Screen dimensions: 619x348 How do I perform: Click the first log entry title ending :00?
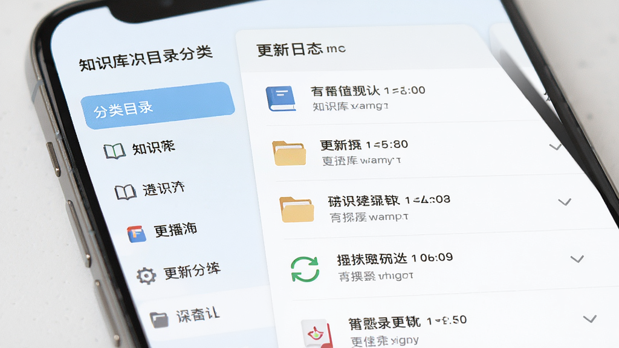(x=368, y=91)
